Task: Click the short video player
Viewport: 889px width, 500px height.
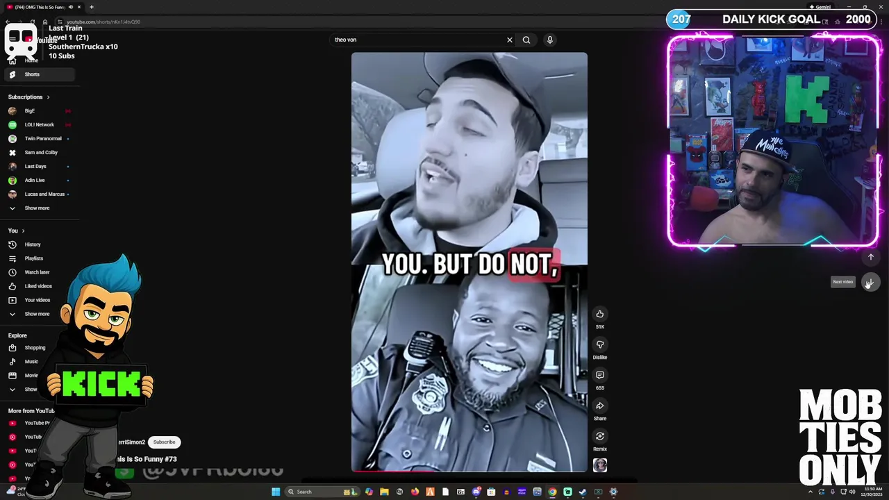Action: click(x=469, y=262)
